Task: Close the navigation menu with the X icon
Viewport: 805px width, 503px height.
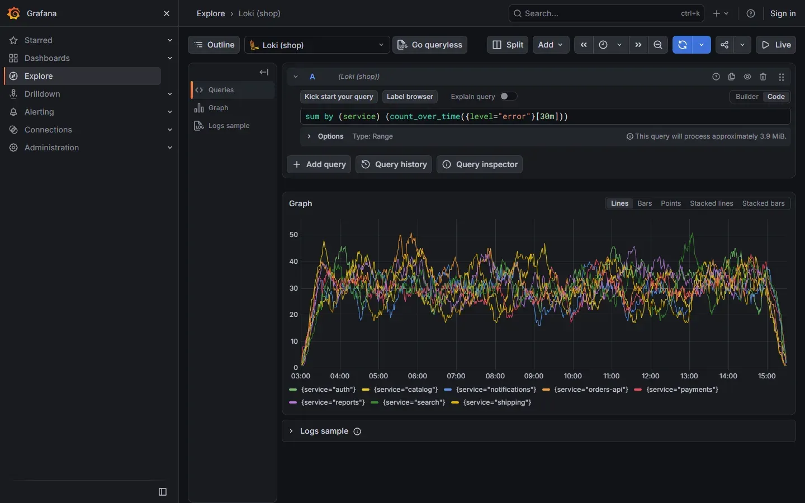Action: (167, 13)
